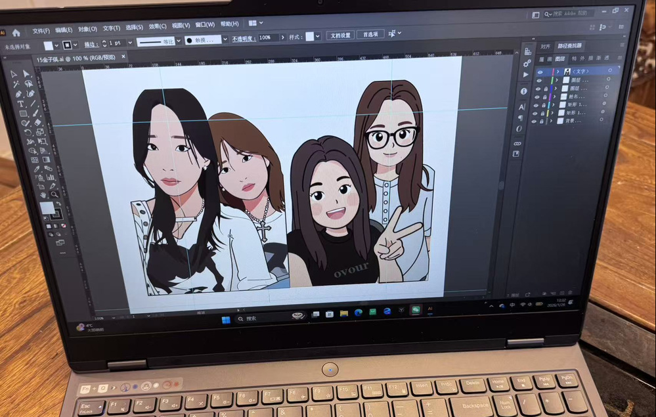The width and height of the screenshot is (656, 417).
Task: Select the Hand tool
Action: tap(43, 194)
